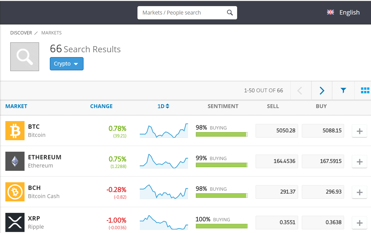Buy Ethereum at 167.5915

323,161
